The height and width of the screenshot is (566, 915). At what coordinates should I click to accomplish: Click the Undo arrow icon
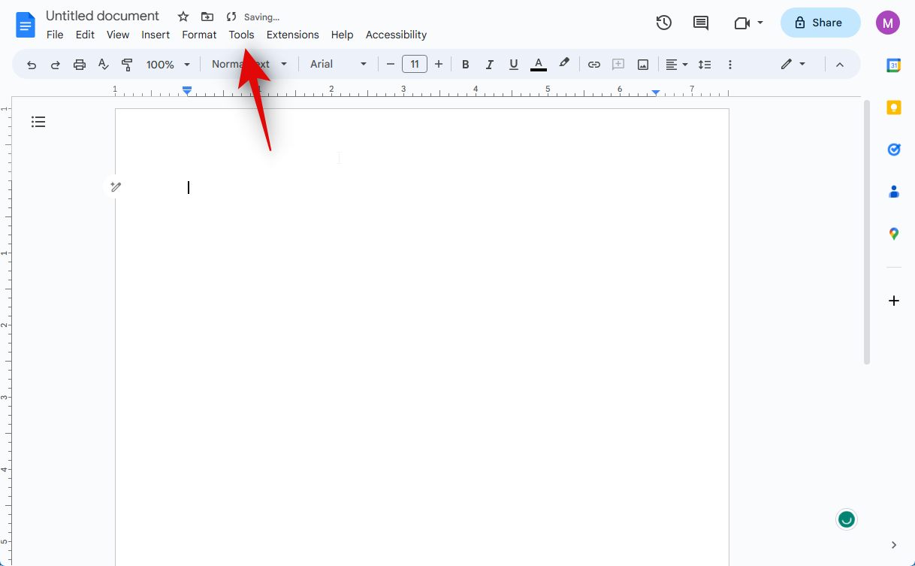tap(32, 65)
